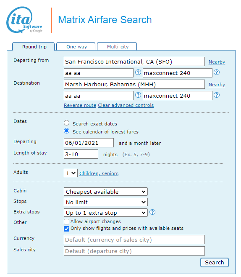Screen dimensions: 241x277
Task: Open the Extra stops help icon
Action: point(152,212)
